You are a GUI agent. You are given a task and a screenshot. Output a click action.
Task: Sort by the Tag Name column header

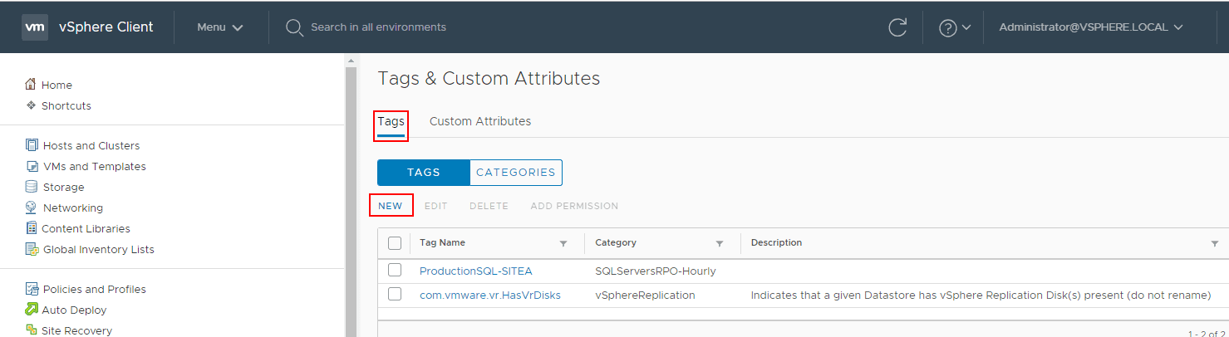[442, 242]
